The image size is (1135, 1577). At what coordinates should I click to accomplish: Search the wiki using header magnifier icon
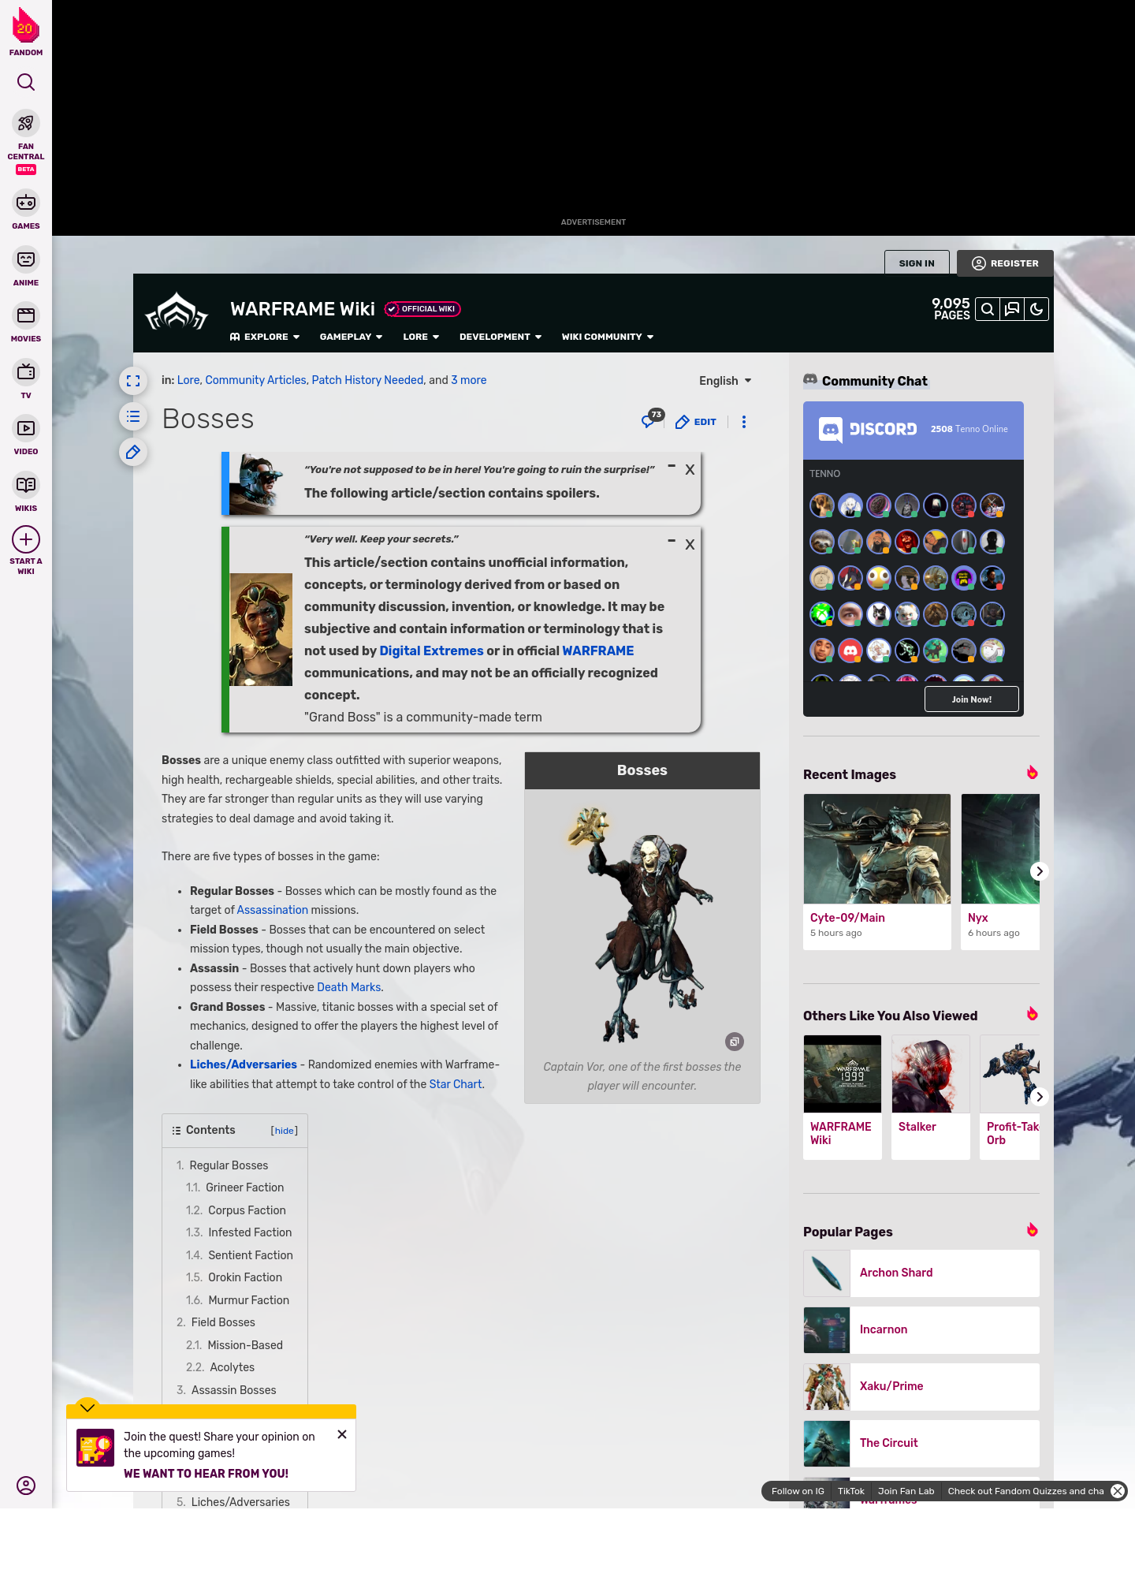(988, 309)
